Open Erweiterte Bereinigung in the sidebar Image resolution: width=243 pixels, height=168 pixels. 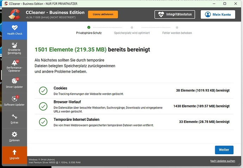point(14,49)
